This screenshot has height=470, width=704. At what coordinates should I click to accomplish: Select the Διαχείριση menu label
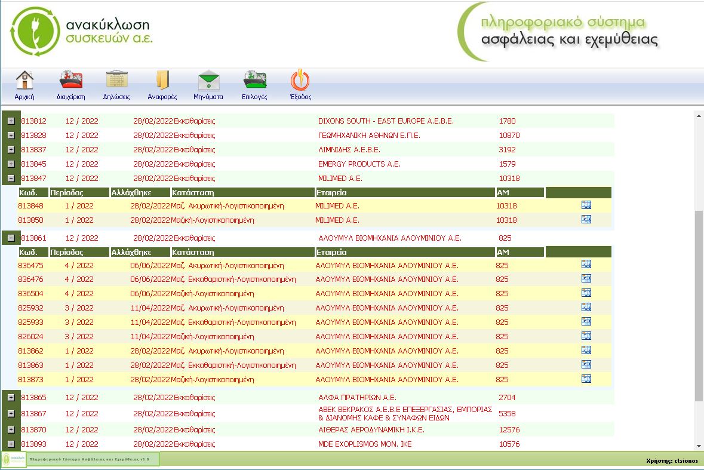point(71,97)
